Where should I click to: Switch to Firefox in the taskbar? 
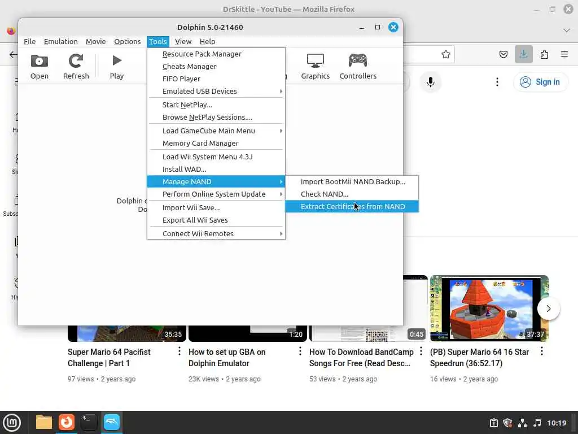click(67, 423)
